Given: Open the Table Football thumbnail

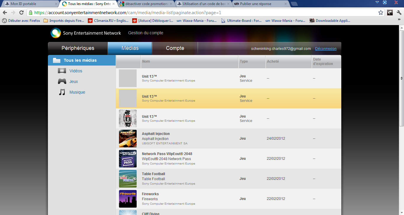Looking at the screenshot, I should [x=128, y=179].
